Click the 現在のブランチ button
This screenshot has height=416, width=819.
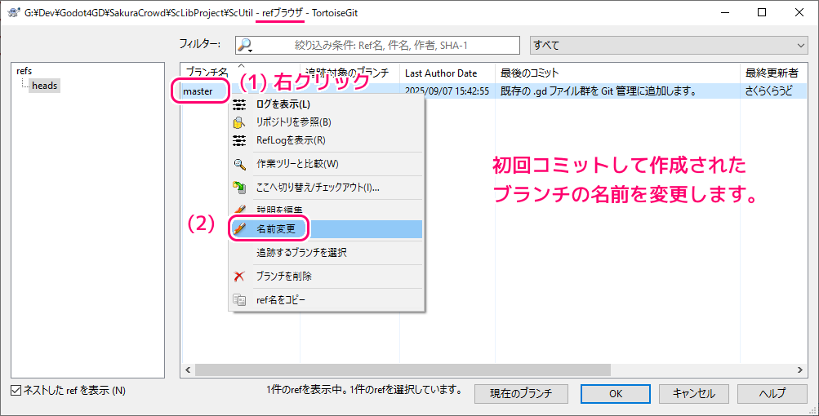(x=521, y=393)
